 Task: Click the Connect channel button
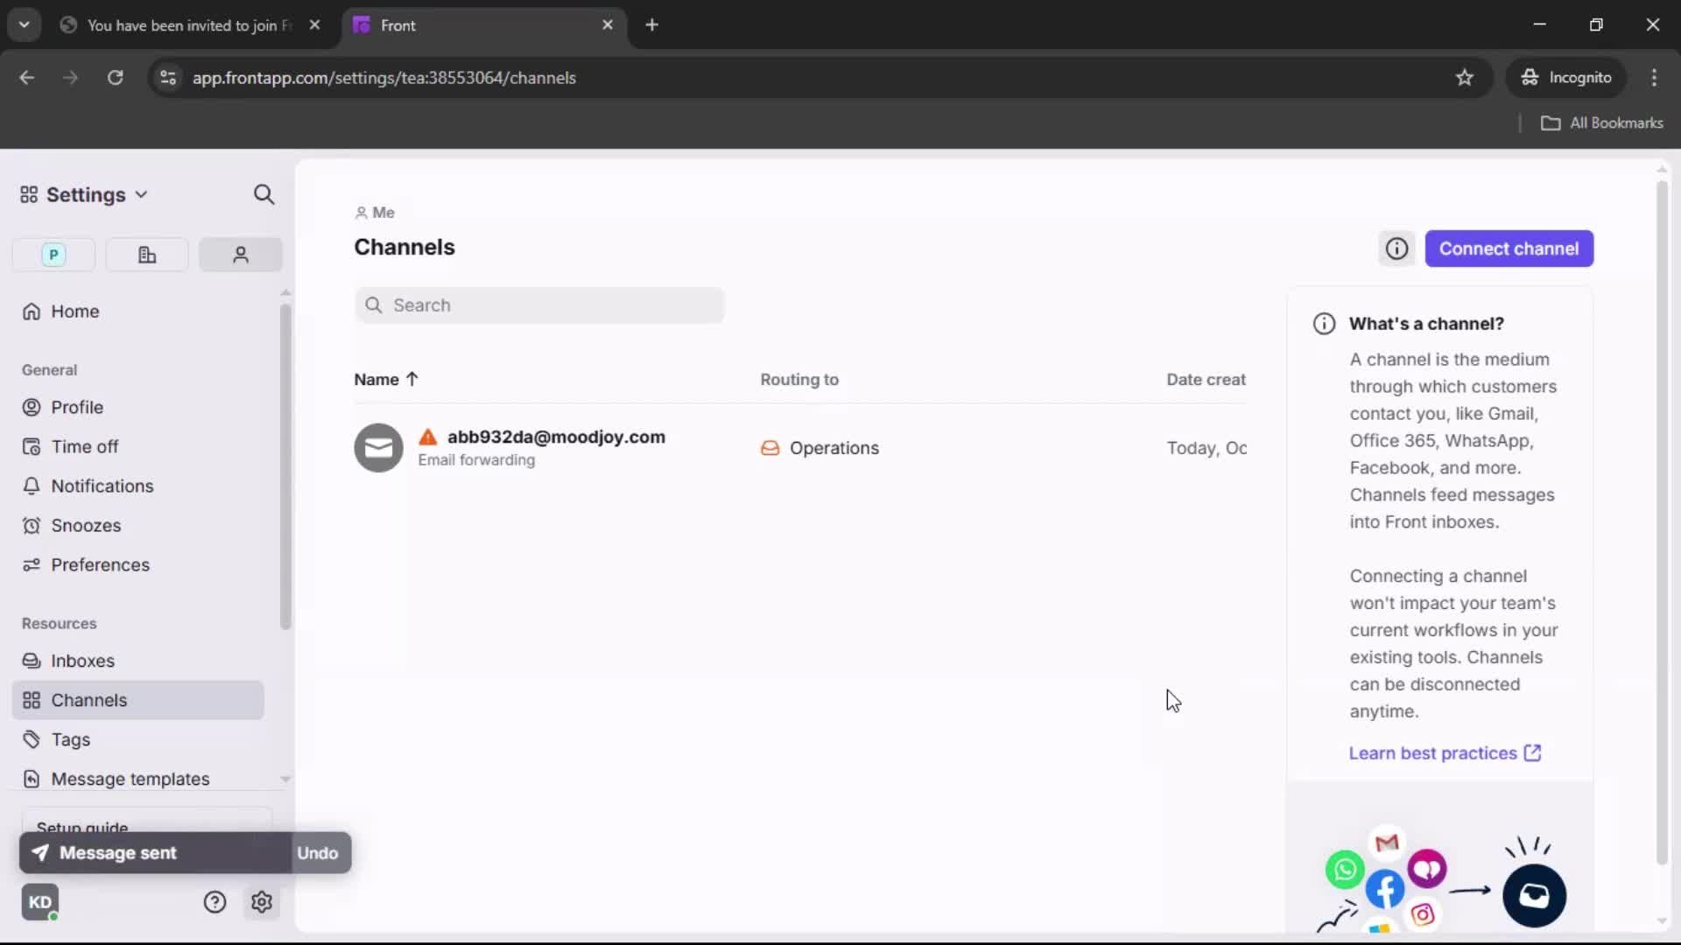(1509, 248)
